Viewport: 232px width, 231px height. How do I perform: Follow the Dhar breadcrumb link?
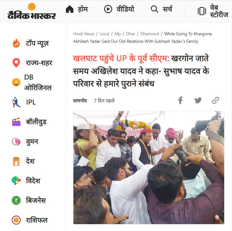coord(131,34)
